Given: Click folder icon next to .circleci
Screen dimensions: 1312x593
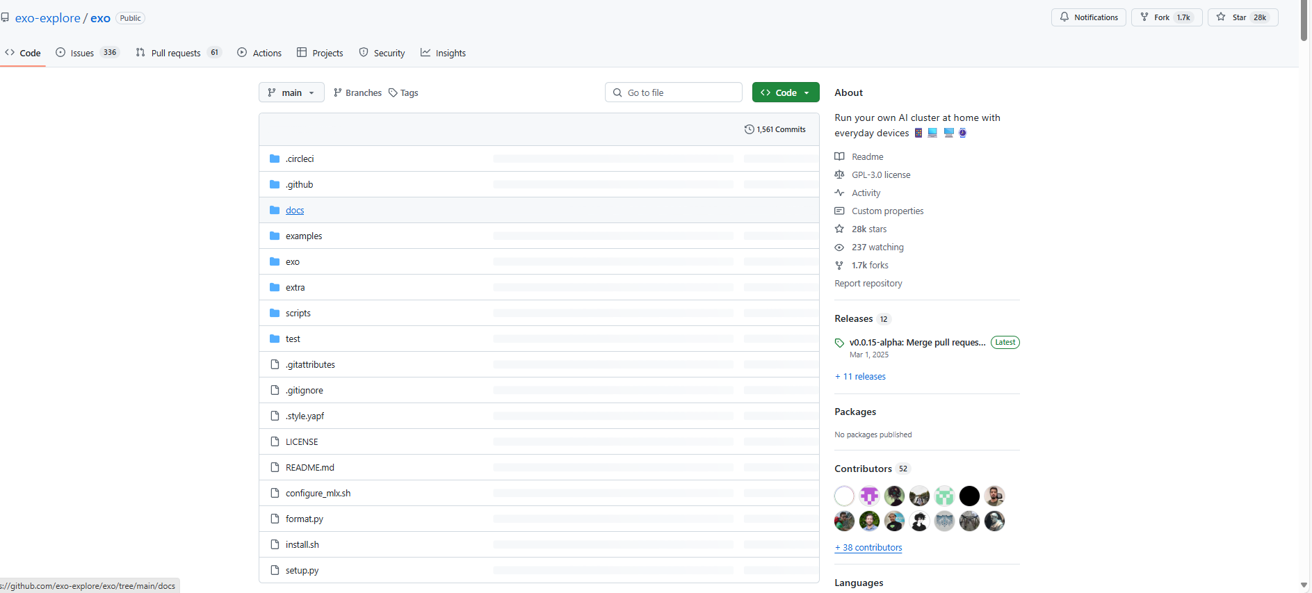Looking at the screenshot, I should point(275,159).
